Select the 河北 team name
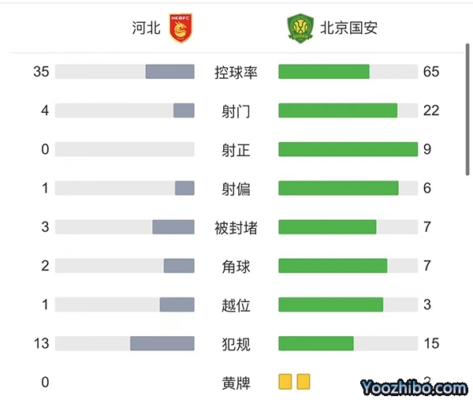The width and height of the screenshot is (473, 400). click(147, 28)
